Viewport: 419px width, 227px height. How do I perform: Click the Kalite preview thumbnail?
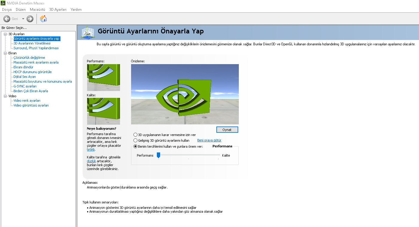point(104,111)
